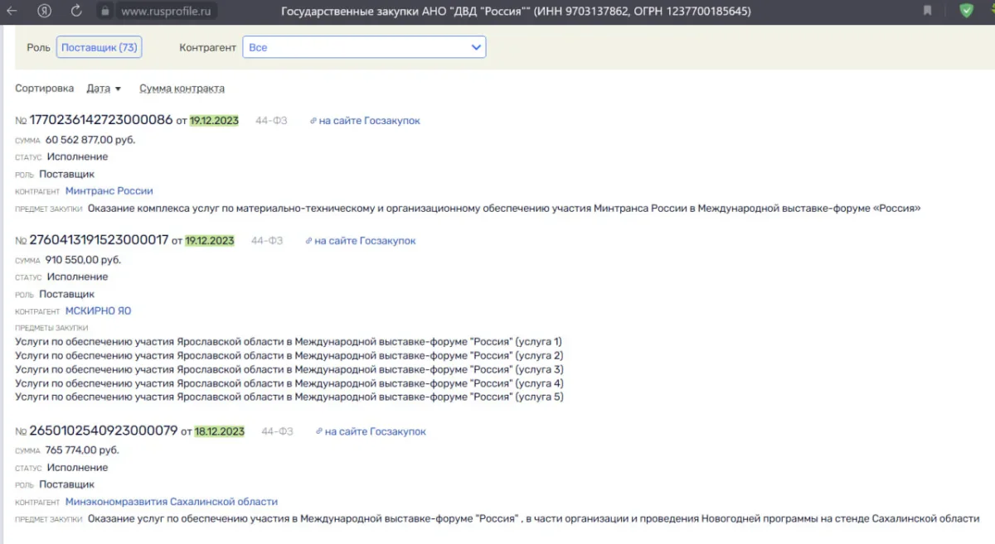Select the Поставщик (73) role filter
The width and height of the screenshot is (995, 544).
99,47
